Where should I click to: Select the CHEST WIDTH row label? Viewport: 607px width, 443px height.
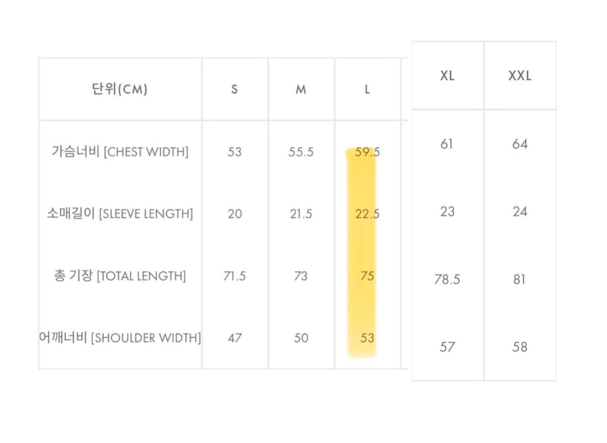tap(120, 151)
